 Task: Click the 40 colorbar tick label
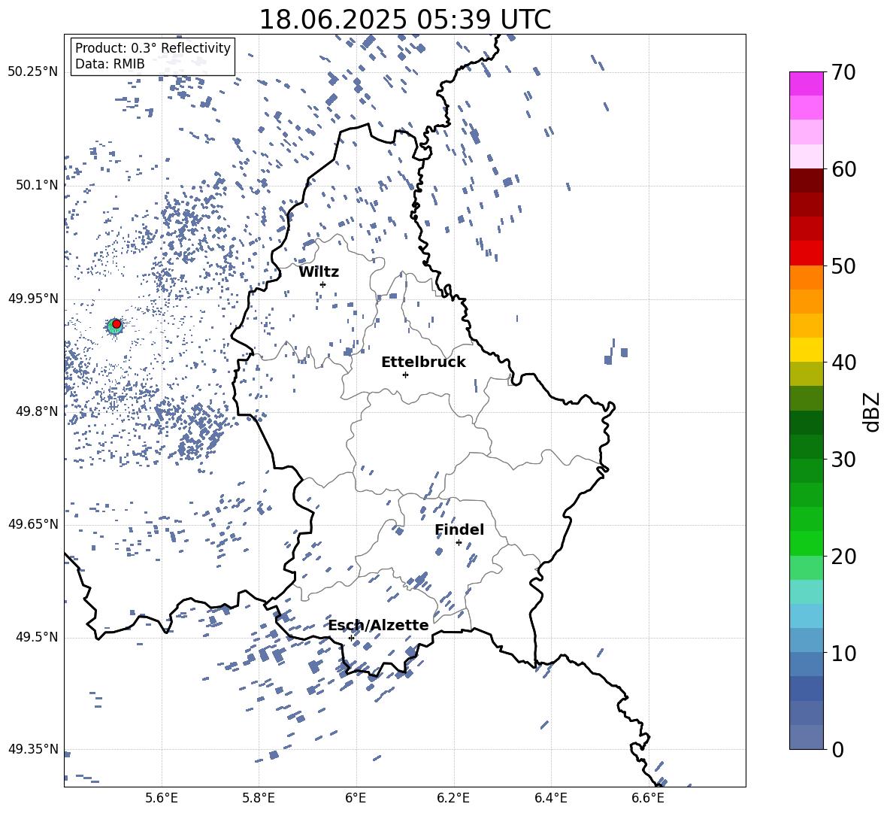pyautogui.click(x=843, y=363)
